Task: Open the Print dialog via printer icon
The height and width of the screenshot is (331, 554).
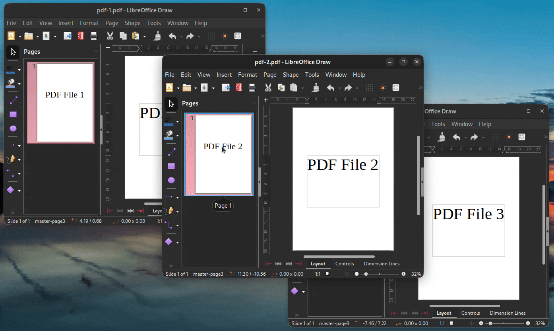Action: (x=252, y=88)
